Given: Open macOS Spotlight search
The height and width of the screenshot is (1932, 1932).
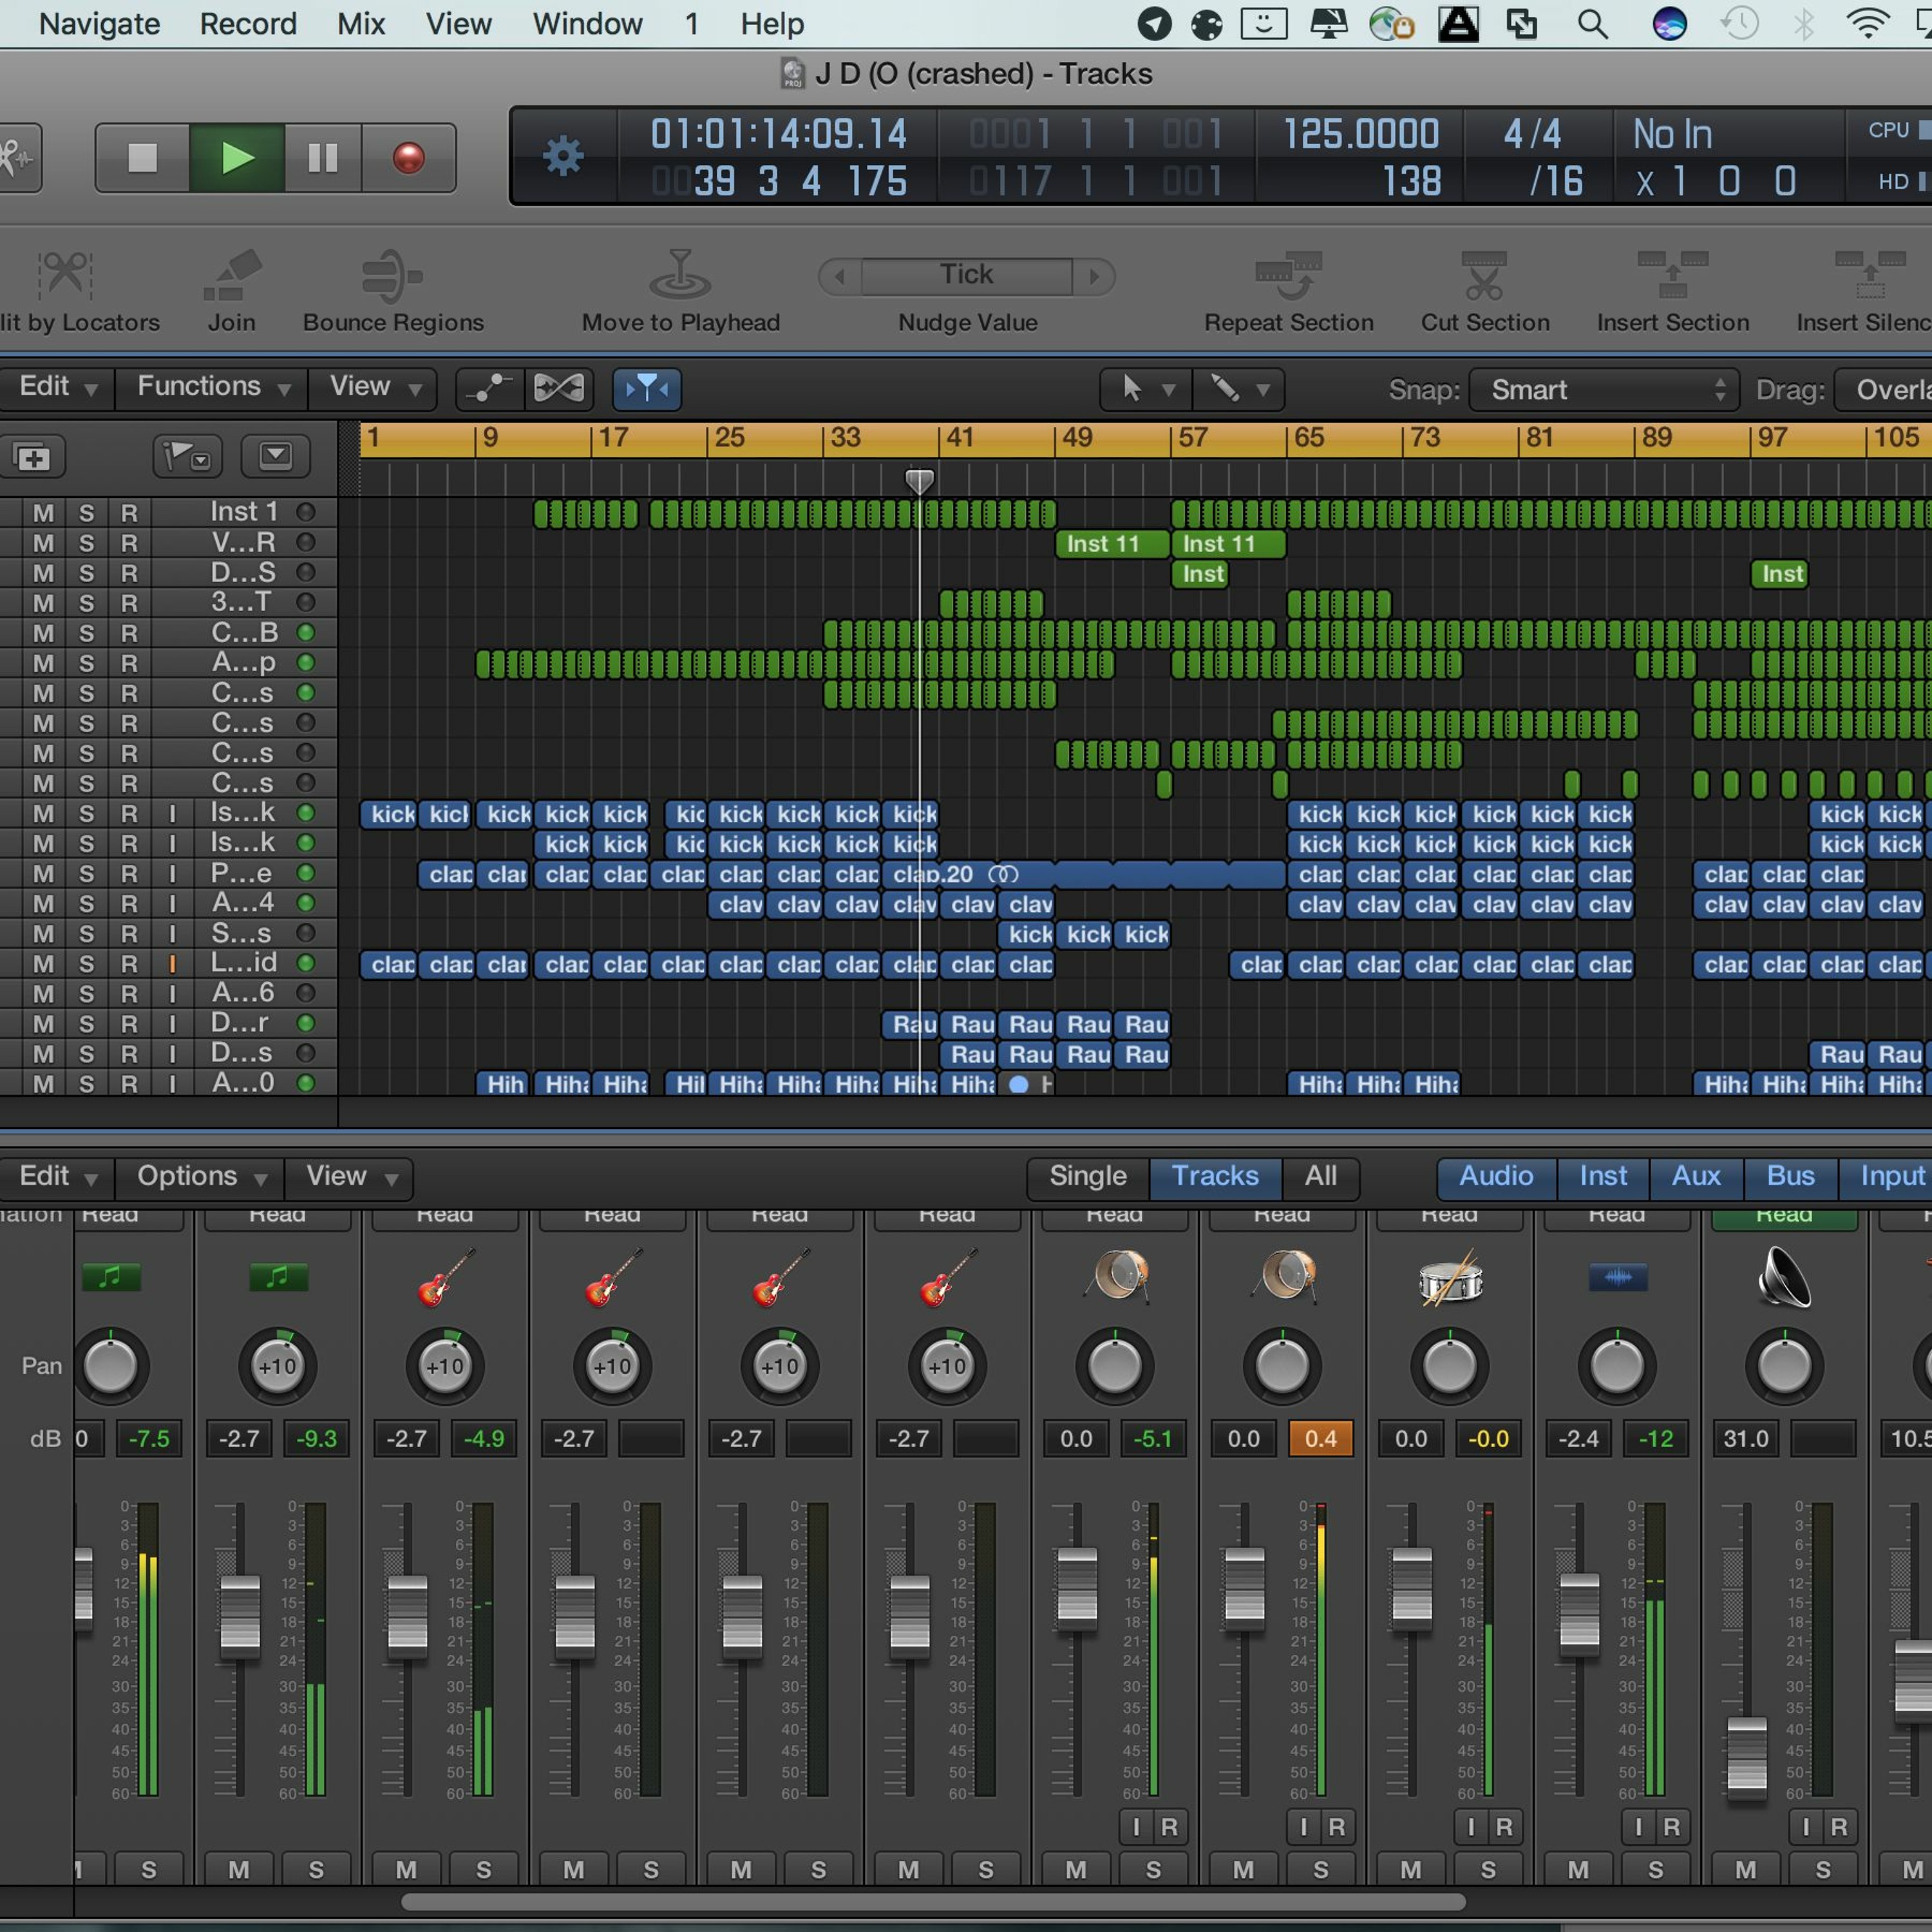Looking at the screenshot, I should [1592, 23].
